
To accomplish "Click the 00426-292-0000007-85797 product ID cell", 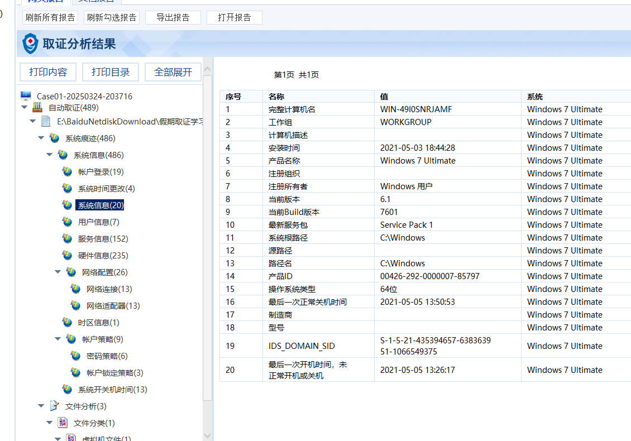I will pos(447,276).
